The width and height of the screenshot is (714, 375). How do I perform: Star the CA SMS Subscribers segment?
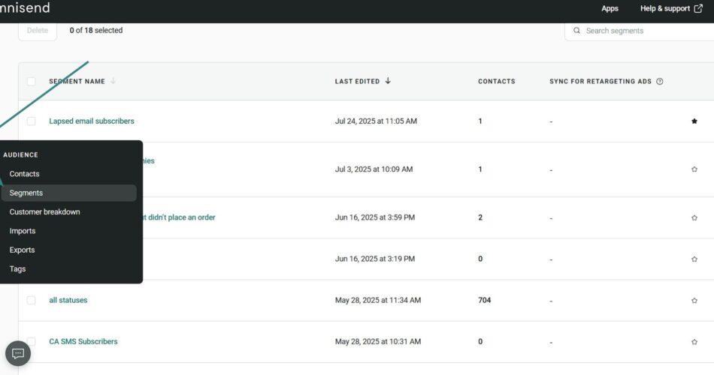pyautogui.click(x=694, y=342)
